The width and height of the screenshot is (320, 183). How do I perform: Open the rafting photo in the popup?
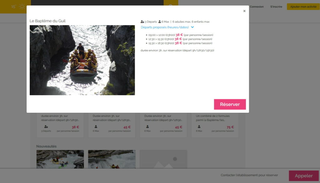(82, 60)
